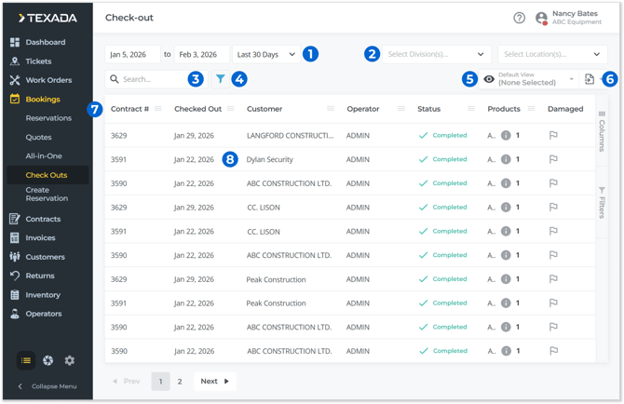Screen dimensions: 624x404
Task: Click the filter funnel icon
Action: [x=220, y=79]
